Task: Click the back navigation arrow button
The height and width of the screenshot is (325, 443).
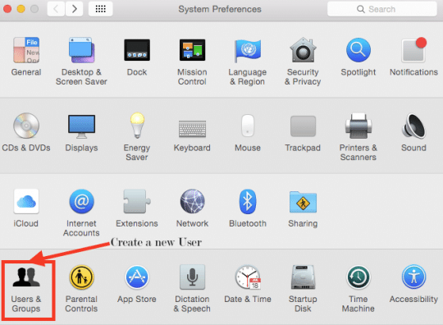Action: 56,9
